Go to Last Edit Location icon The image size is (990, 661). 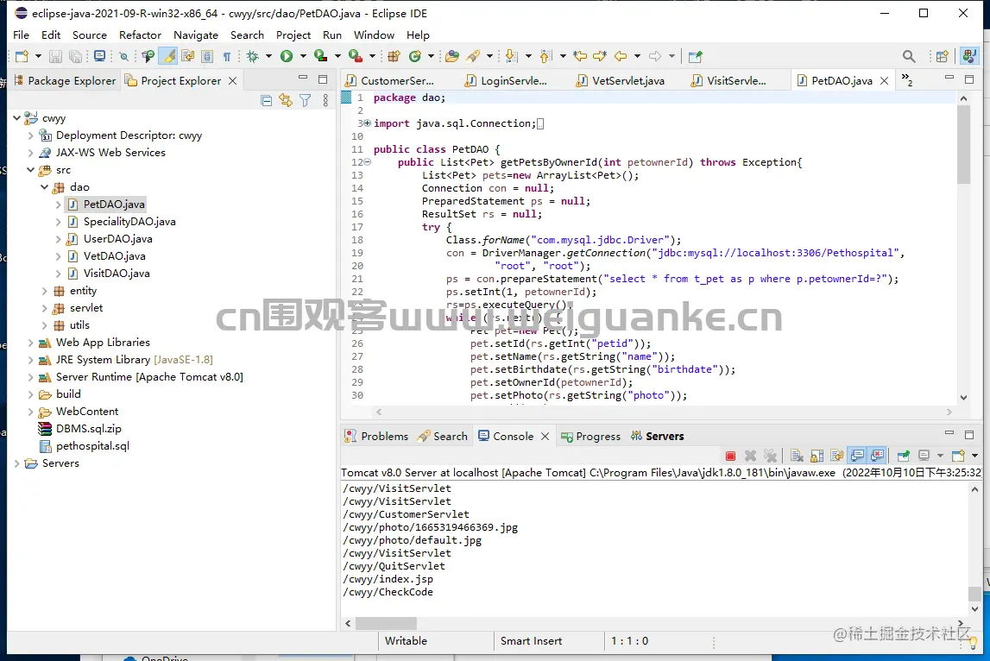tap(580, 57)
